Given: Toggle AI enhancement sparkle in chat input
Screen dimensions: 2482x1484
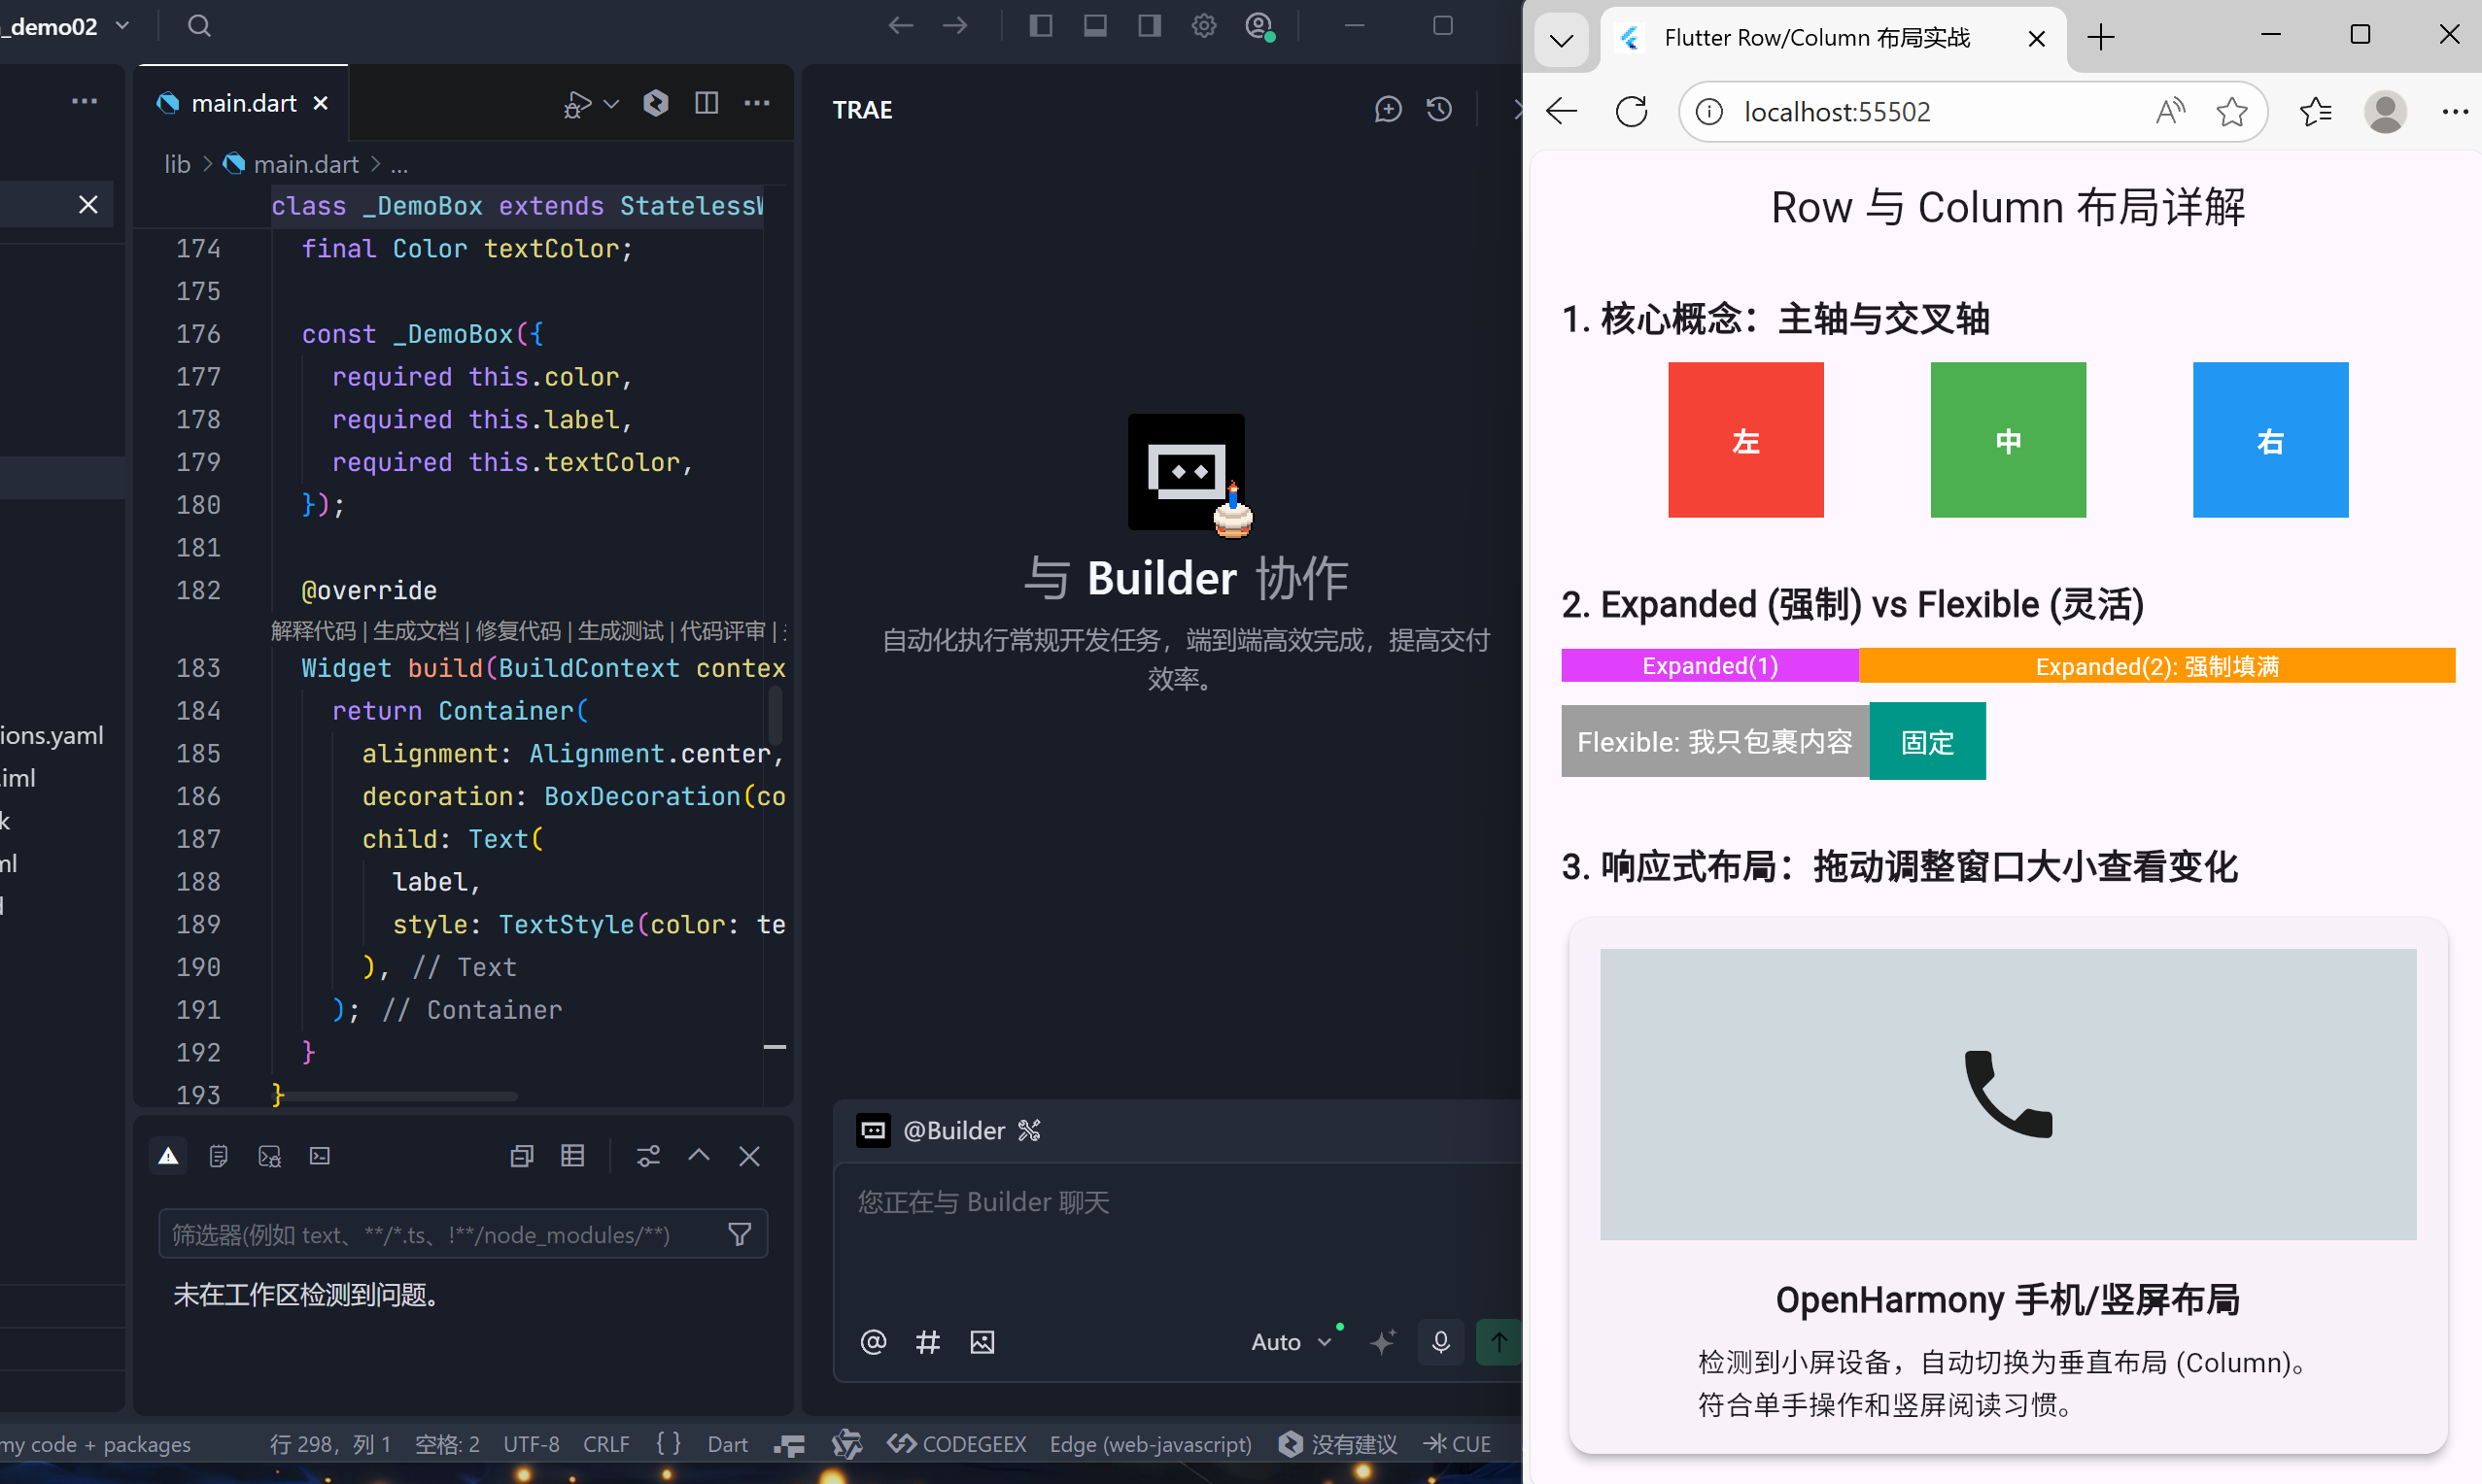Looking at the screenshot, I should click(x=1384, y=1342).
